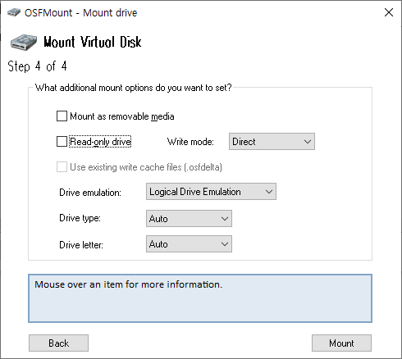
Task: Click the 'Drive letter:' label
Action: pos(81,245)
